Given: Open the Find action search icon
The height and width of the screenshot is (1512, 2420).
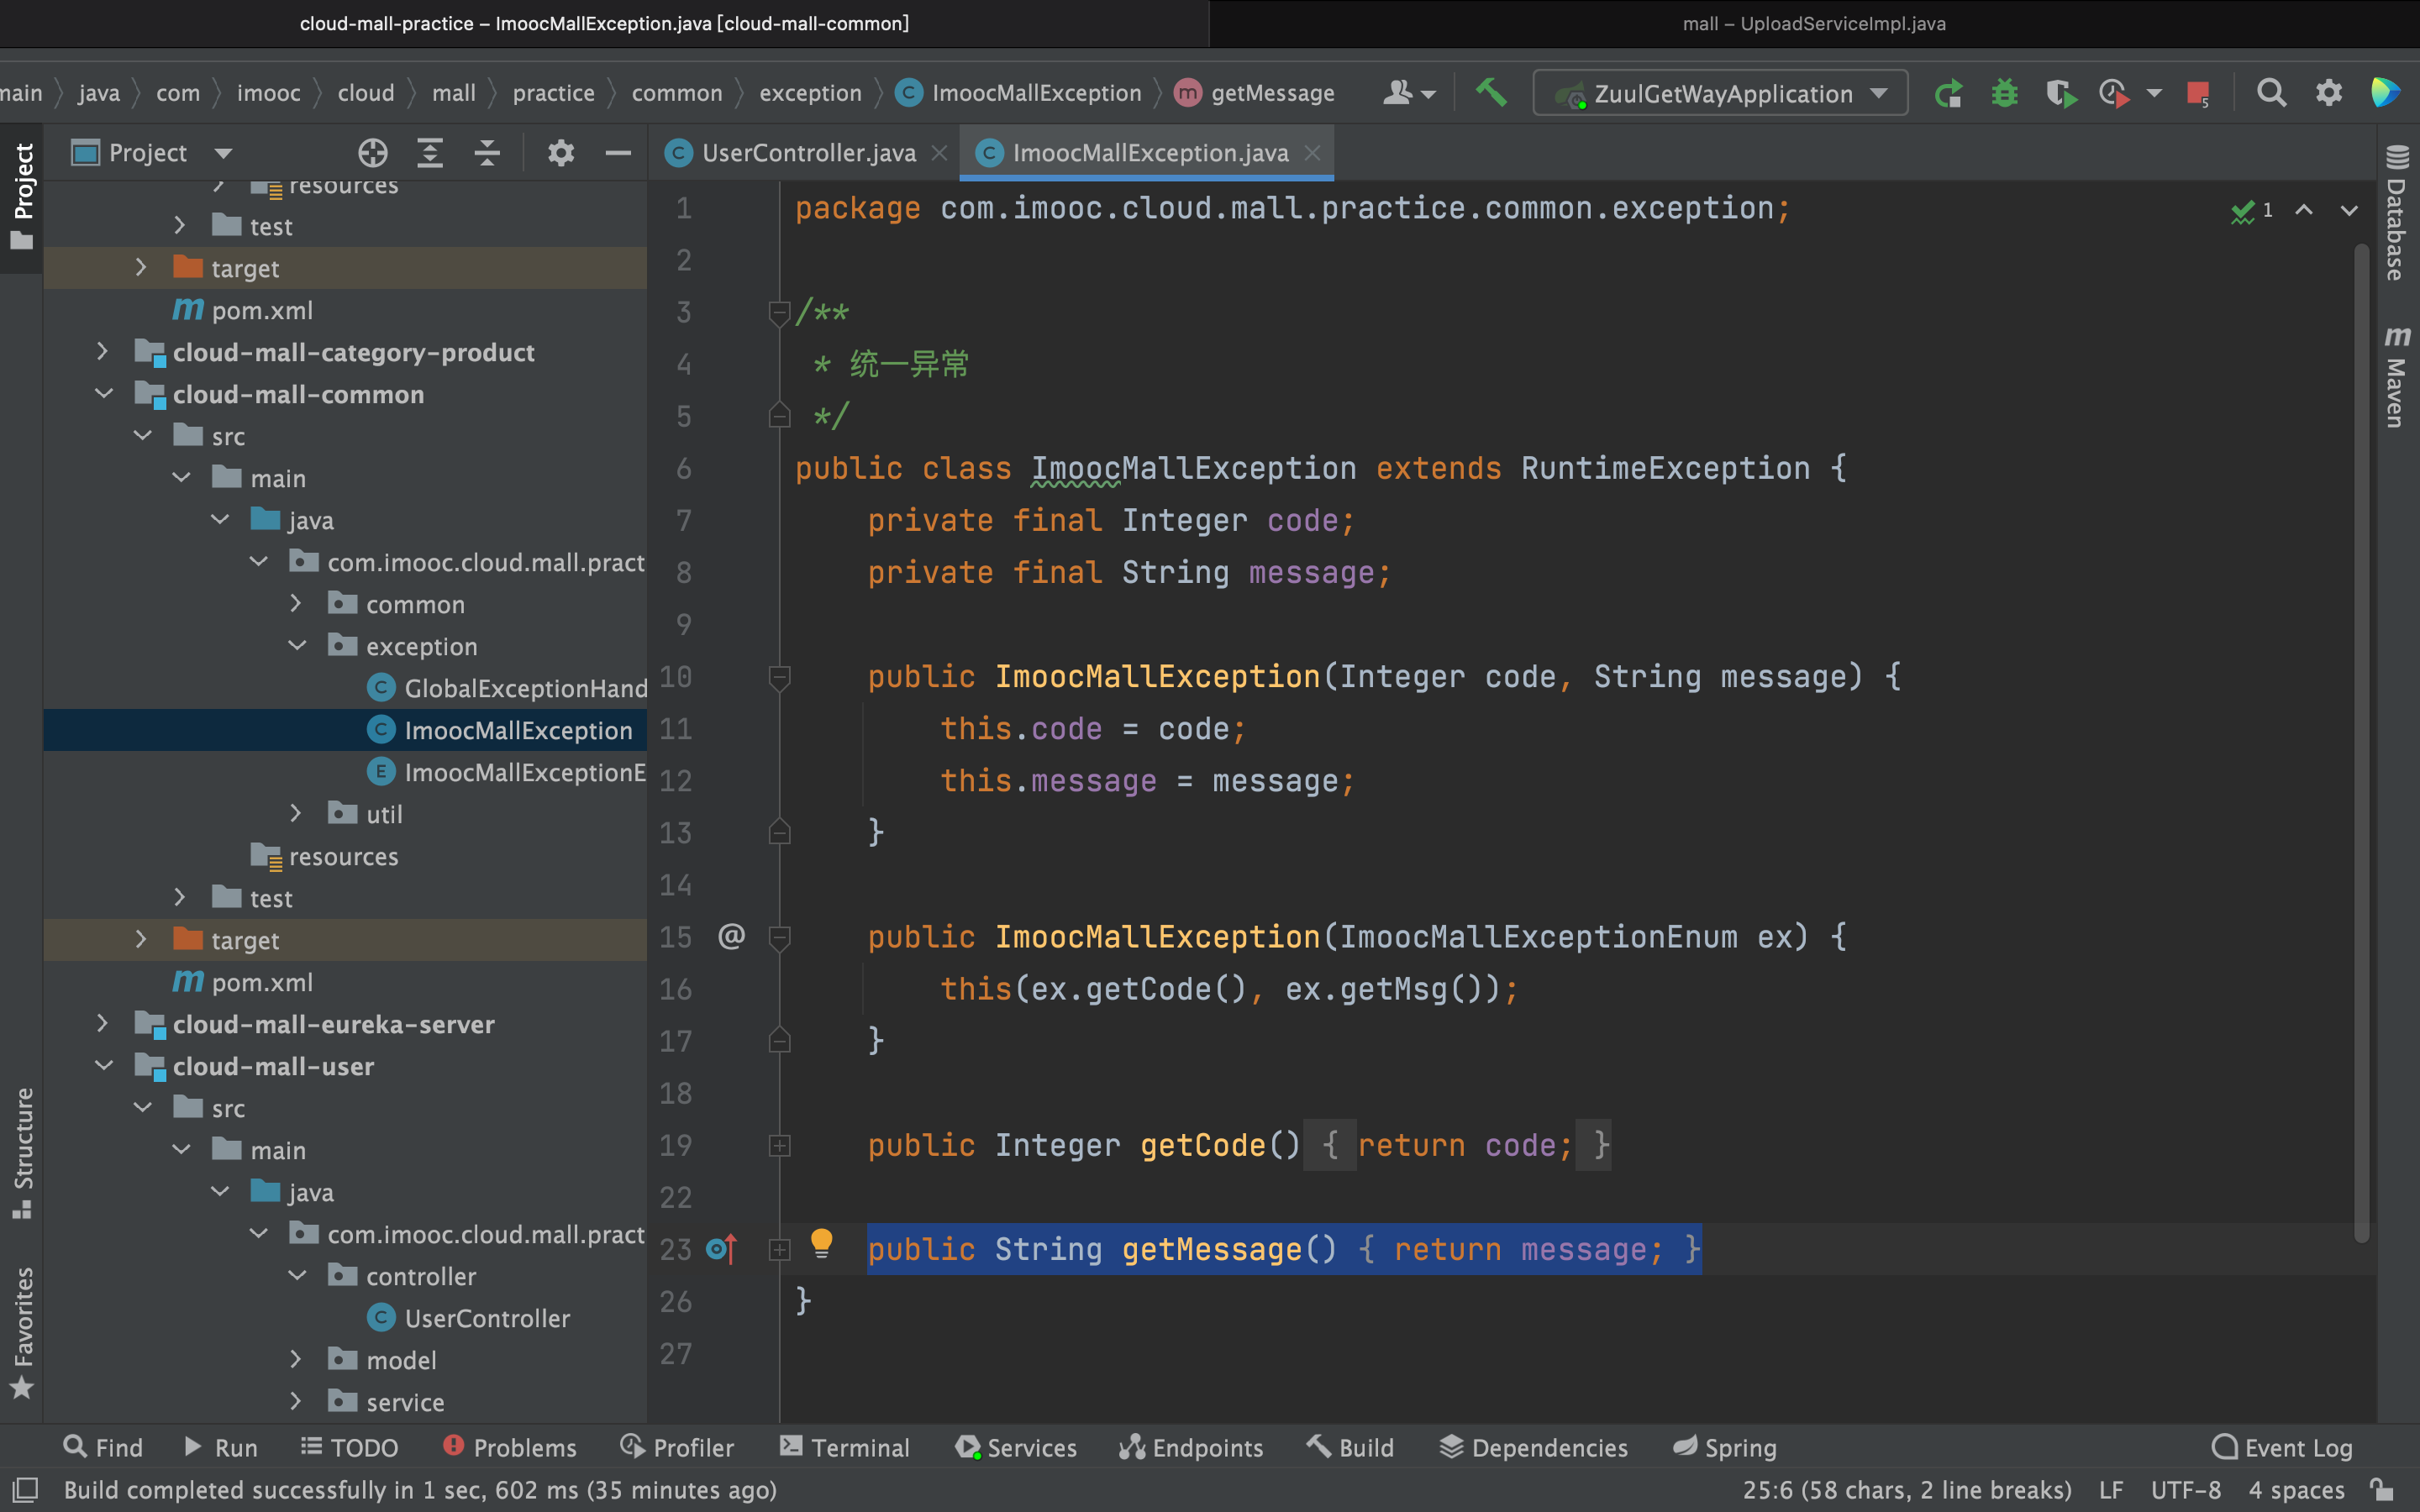Looking at the screenshot, I should coord(2270,94).
